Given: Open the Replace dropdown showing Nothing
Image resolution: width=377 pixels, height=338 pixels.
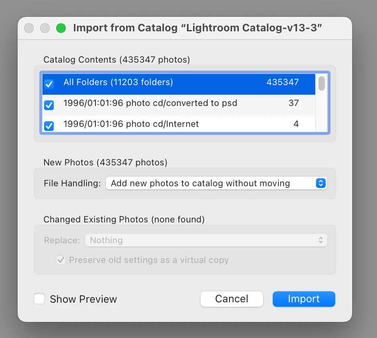Looking at the screenshot, I should [x=206, y=240].
